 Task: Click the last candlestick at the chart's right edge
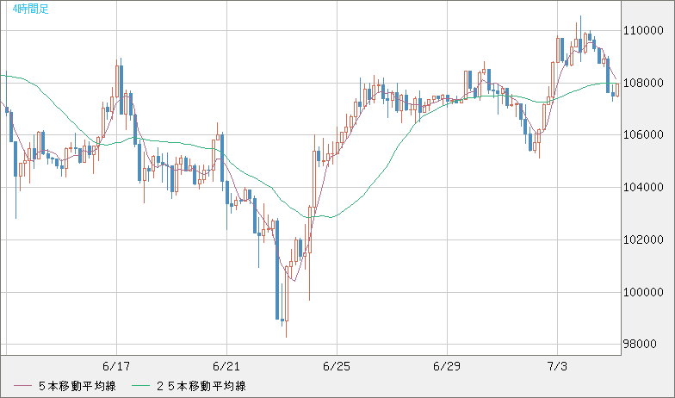[x=618, y=90]
